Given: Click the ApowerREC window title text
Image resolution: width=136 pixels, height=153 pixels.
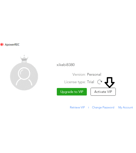Looking at the screenshot, I should click(x=12, y=45).
